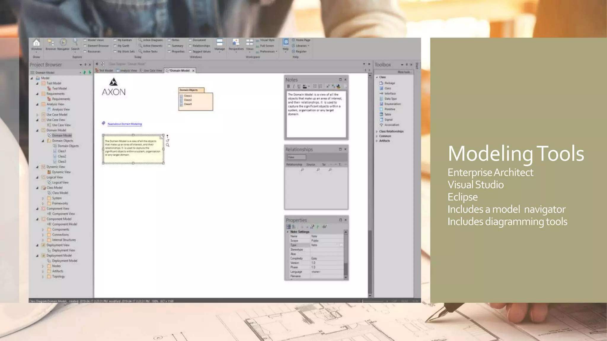Open Active Diagrams search
Image resolution: width=607 pixels, height=341 pixels.
[151, 40]
